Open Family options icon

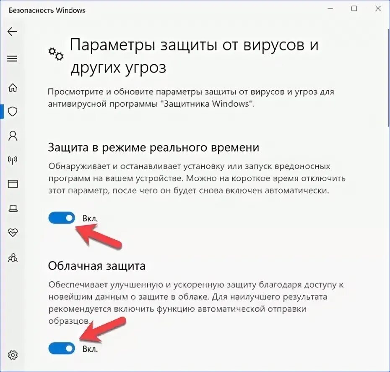click(13, 257)
